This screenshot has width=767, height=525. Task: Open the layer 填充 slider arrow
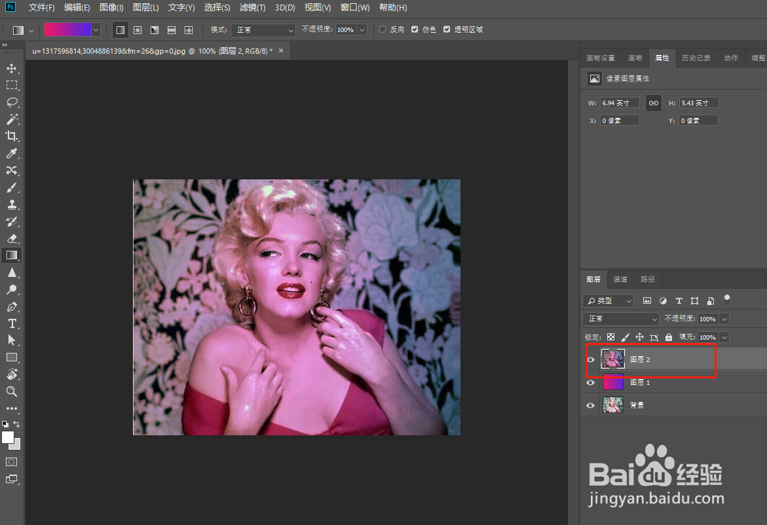pyautogui.click(x=724, y=337)
